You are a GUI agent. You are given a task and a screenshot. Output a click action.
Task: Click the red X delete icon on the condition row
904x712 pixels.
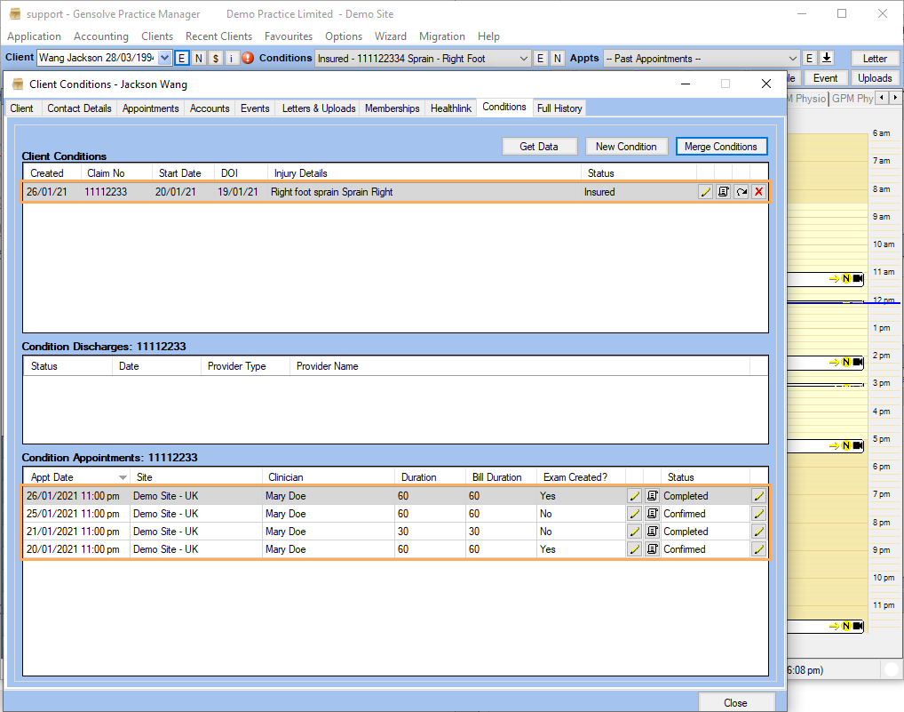coord(758,192)
